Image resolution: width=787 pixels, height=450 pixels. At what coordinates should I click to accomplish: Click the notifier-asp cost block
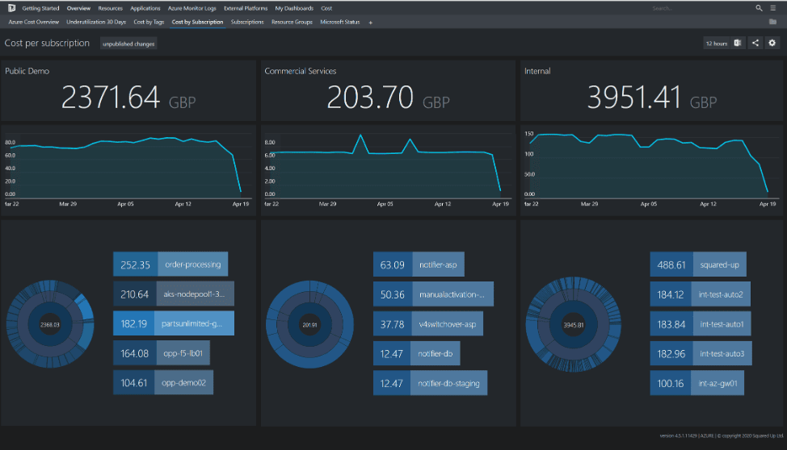coord(419,264)
